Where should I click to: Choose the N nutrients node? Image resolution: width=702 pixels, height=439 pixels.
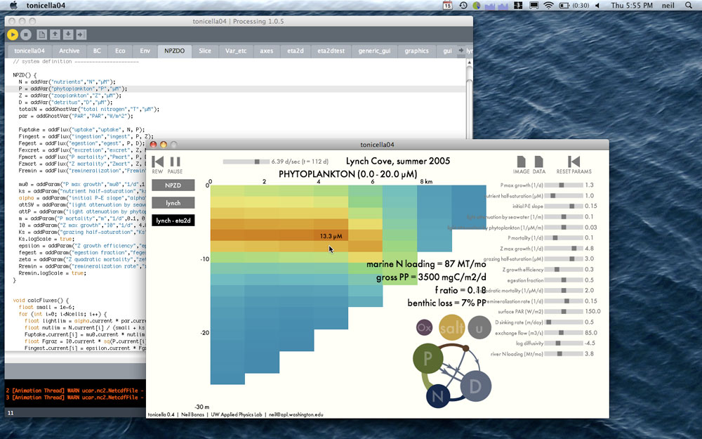(x=438, y=396)
